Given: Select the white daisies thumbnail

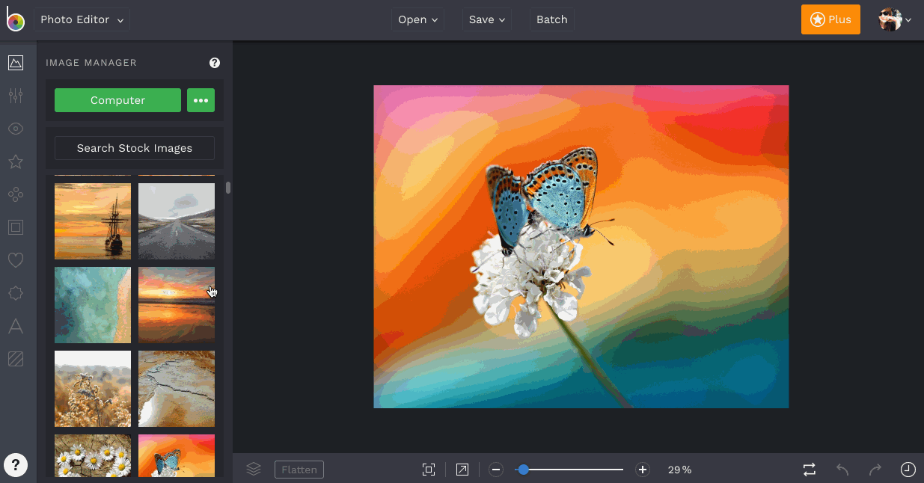Looking at the screenshot, I should [93, 455].
